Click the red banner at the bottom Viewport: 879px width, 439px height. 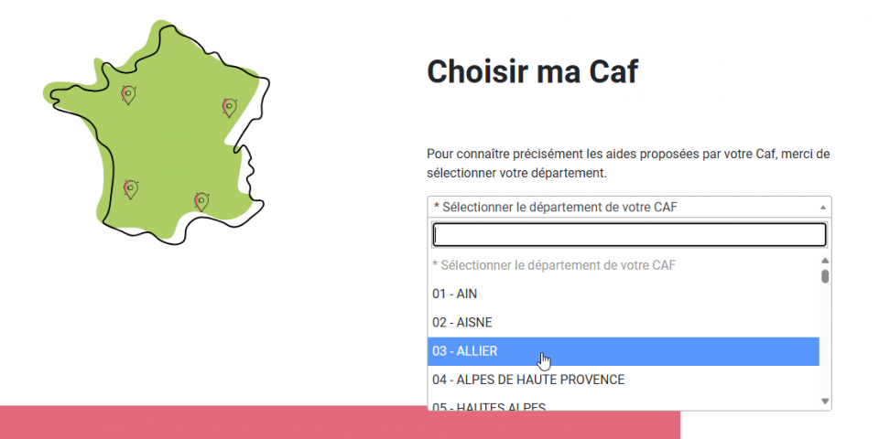(x=339, y=423)
